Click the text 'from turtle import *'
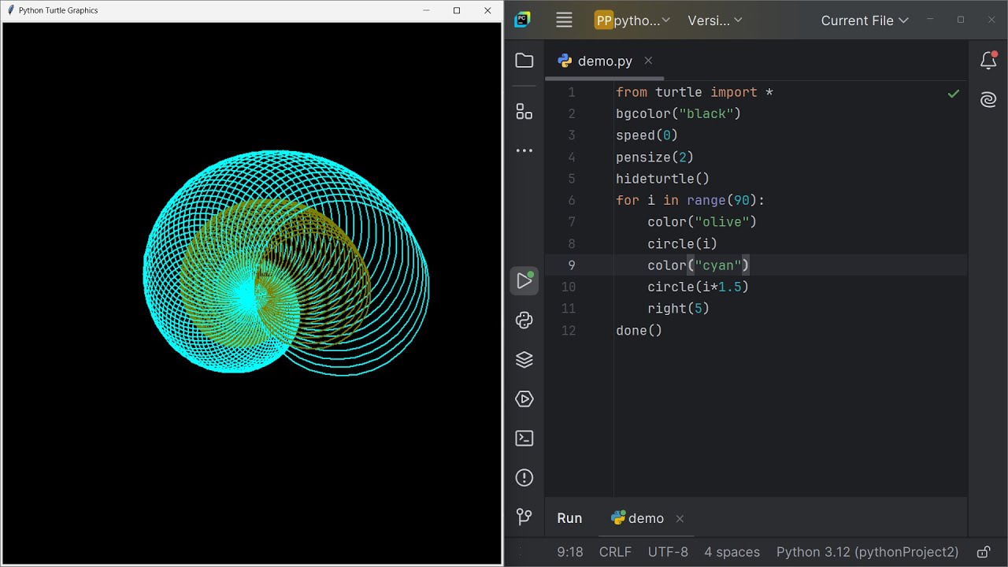This screenshot has height=567, width=1008. (695, 92)
